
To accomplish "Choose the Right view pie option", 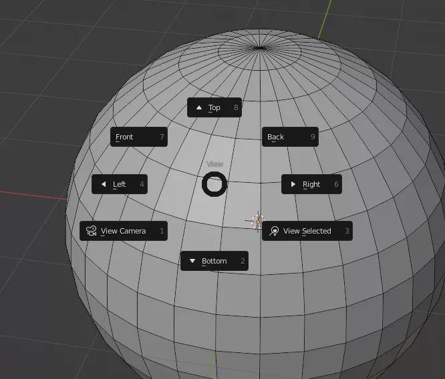I will coord(311,184).
